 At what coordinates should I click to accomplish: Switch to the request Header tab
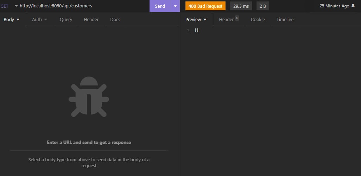pyautogui.click(x=91, y=20)
